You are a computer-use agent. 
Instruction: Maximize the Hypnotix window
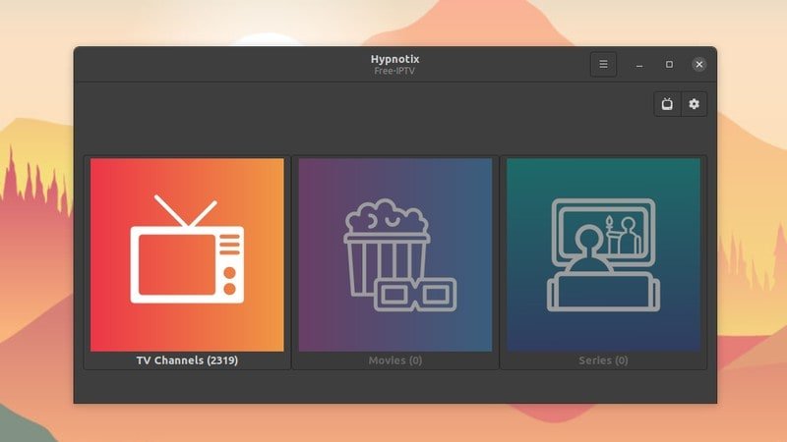(669, 65)
